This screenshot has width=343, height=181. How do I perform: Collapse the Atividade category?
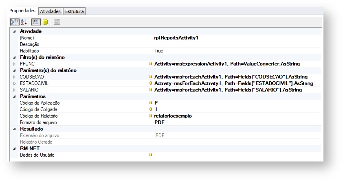pos(15,31)
